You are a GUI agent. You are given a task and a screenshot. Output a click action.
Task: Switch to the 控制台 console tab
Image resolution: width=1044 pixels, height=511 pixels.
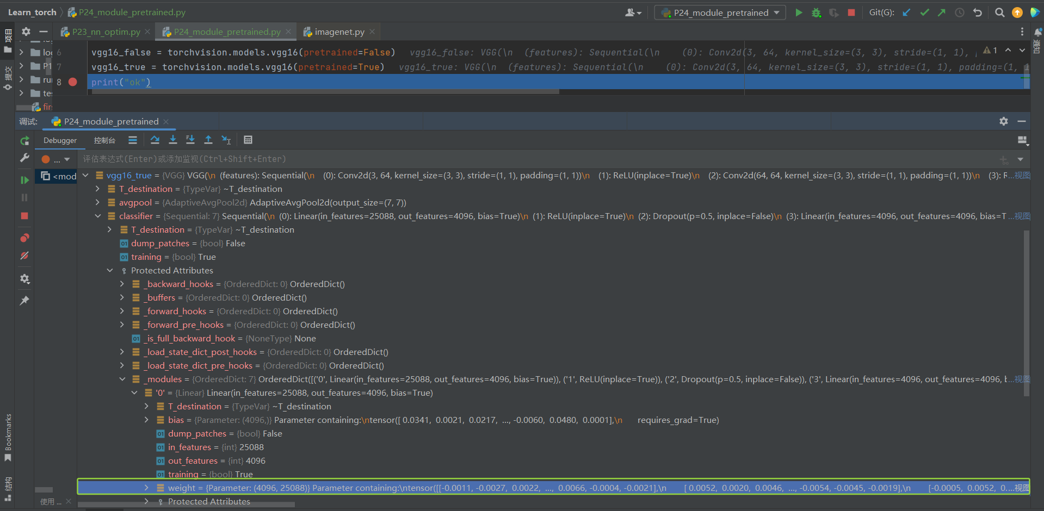pos(104,140)
